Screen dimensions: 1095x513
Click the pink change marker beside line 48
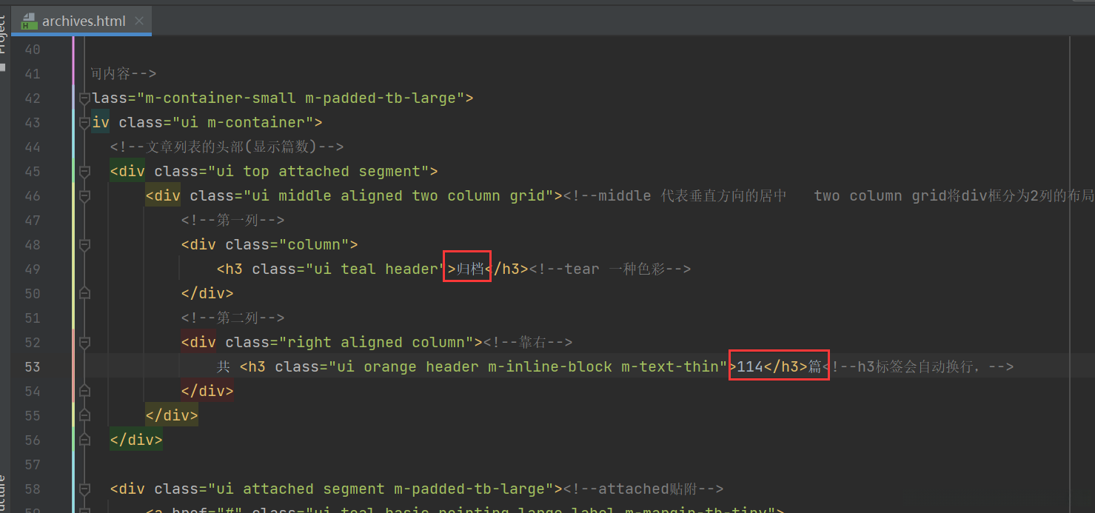(x=74, y=244)
